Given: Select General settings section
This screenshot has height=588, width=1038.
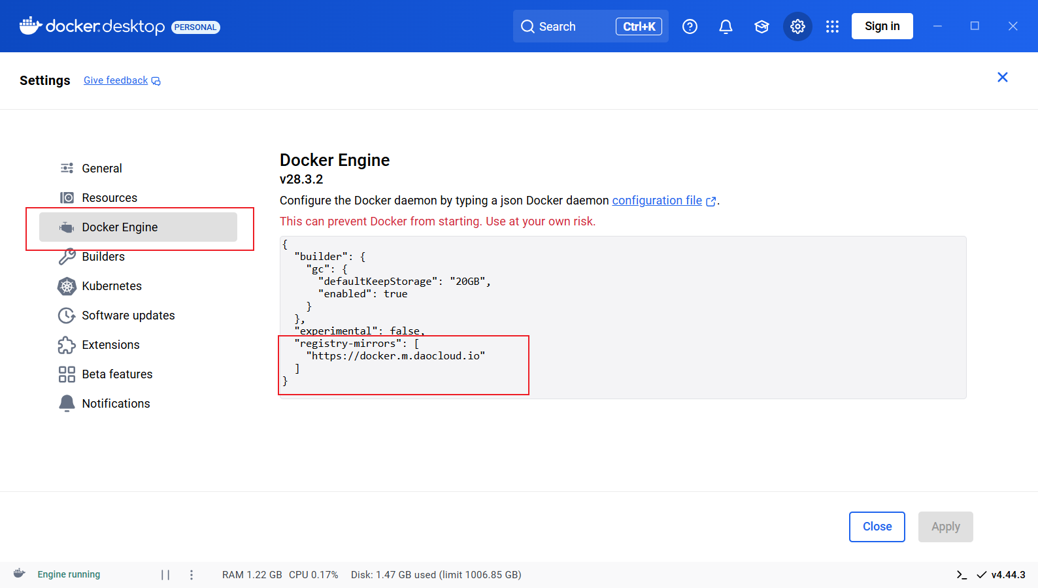Looking at the screenshot, I should coord(102,169).
